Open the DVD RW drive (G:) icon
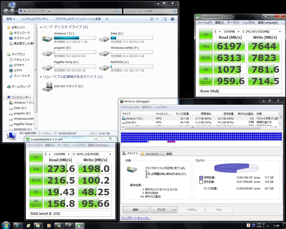 [47, 87]
